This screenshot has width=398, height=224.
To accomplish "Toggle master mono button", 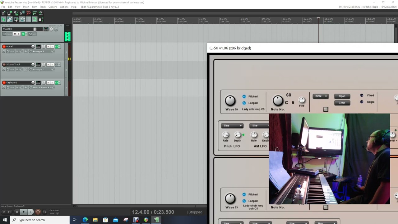I will click(7, 34).
